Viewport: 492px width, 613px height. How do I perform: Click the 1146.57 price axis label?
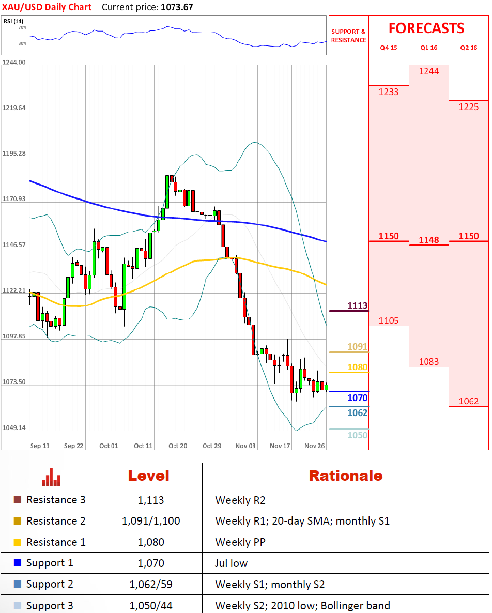(x=14, y=244)
